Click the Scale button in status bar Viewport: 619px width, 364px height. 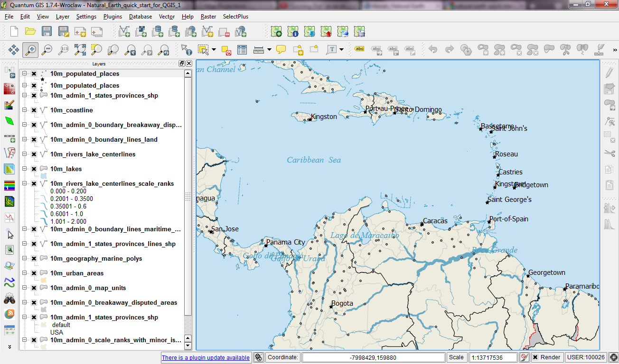456,357
